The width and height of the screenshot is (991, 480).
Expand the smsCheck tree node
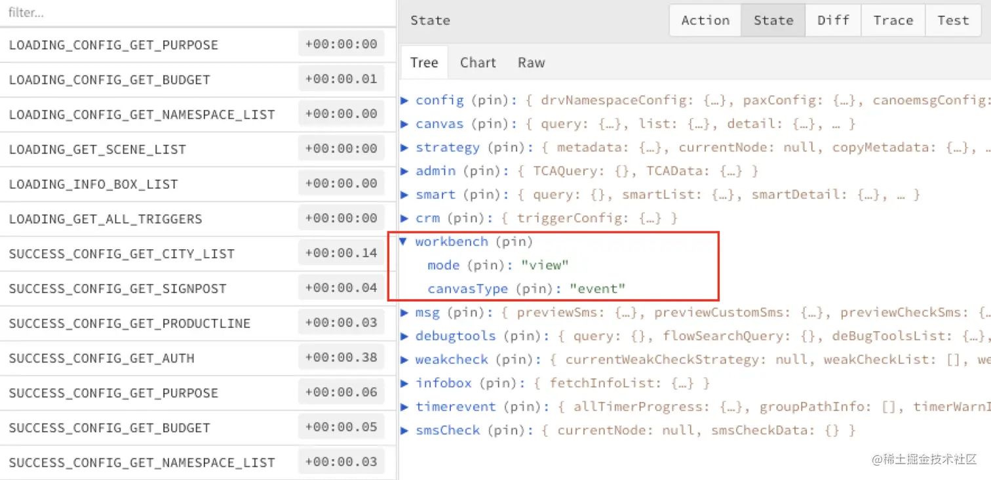pos(405,431)
